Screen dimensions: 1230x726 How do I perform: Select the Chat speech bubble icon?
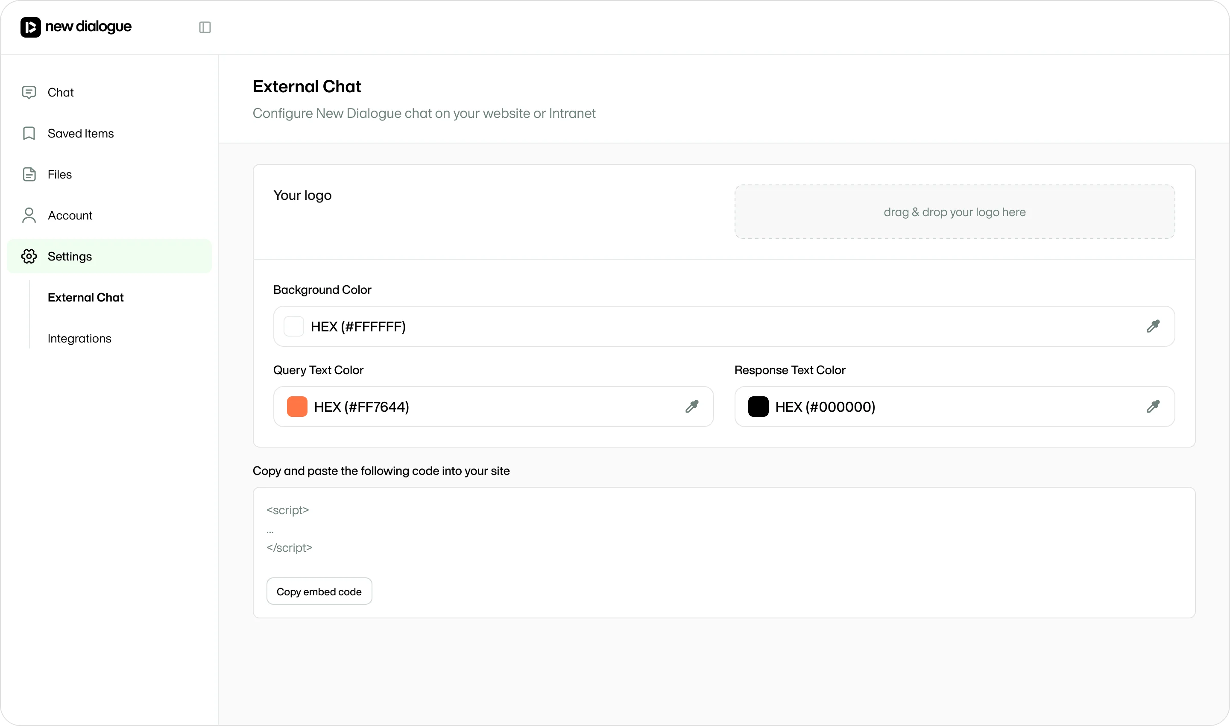[x=29, y=92]
